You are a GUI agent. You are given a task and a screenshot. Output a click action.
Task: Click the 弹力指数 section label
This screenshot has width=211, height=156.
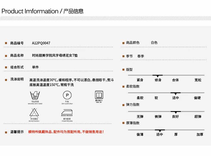pyautogui.click(x=133, y=105)
